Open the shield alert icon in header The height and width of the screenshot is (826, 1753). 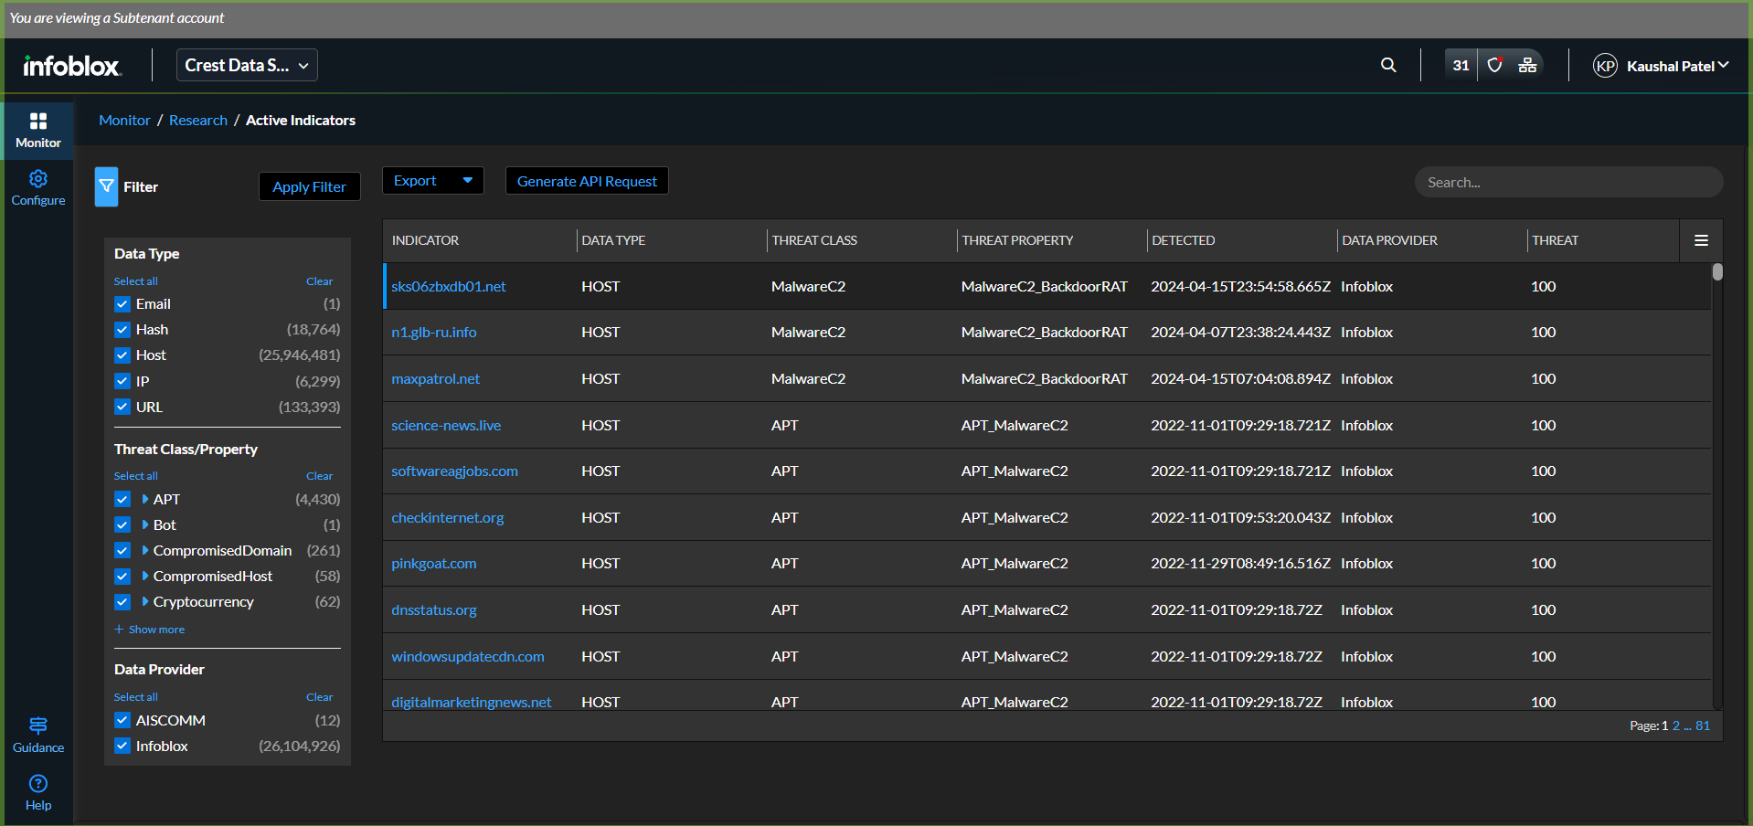(1495, 65)
